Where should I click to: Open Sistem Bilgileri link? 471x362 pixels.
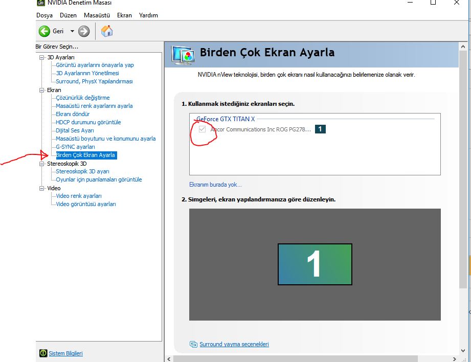(x=65, y=353)
